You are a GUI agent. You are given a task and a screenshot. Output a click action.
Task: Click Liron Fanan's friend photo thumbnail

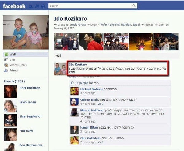10,106
